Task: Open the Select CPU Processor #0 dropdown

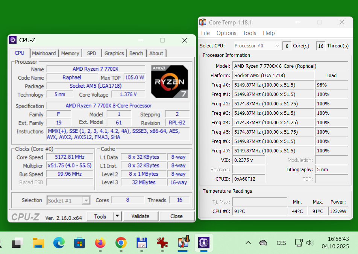Action: click(x=257, y=46)
